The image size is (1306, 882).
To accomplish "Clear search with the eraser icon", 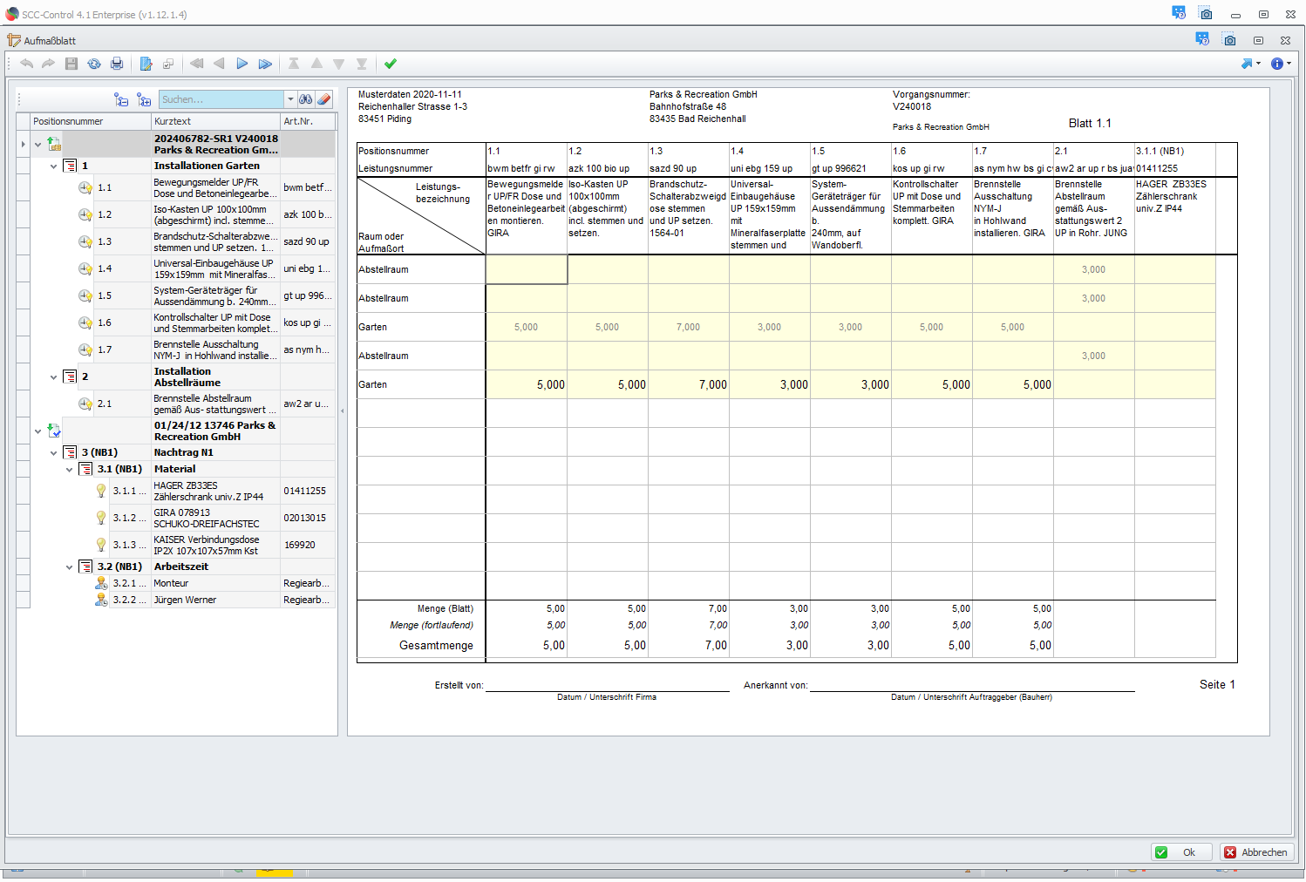I will pos(323,99).
